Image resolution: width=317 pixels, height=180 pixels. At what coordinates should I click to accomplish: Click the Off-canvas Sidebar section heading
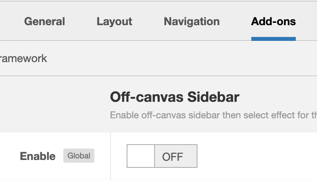coord(175,97)
